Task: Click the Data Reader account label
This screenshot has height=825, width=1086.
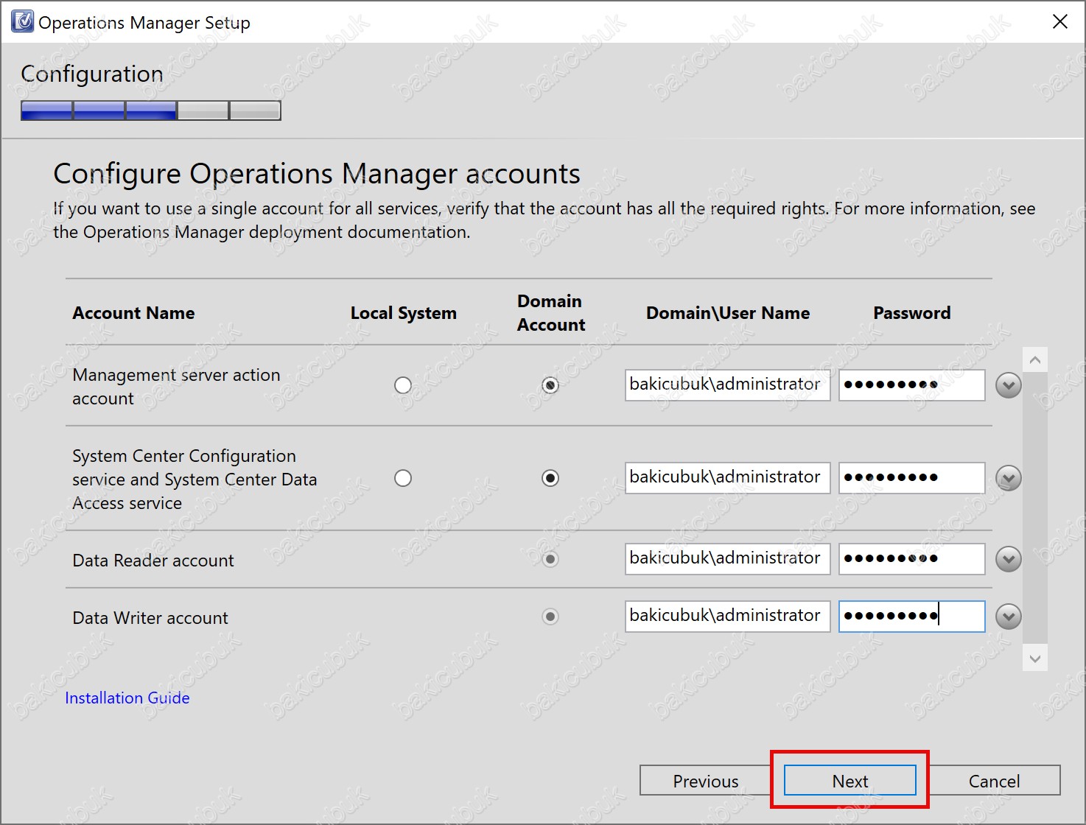Action: tap(153, 561)
